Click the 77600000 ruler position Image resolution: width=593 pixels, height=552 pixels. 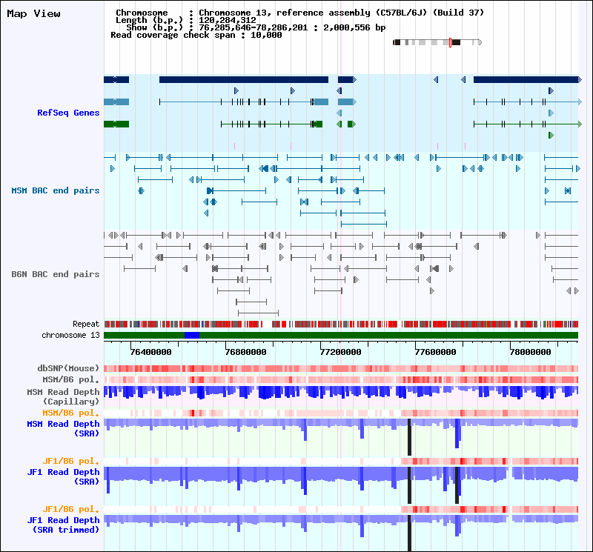pos(435,352)
